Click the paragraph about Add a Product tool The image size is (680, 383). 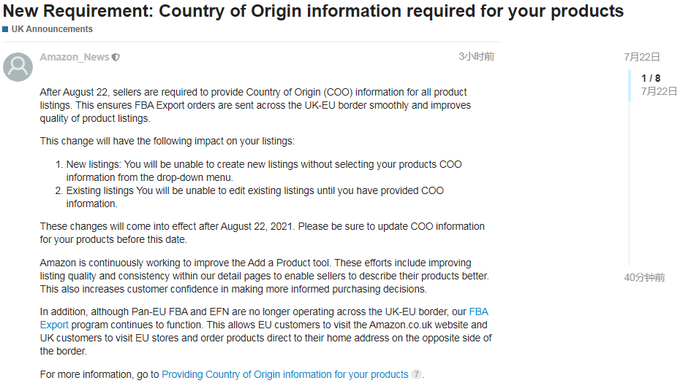click(x=265, y=276)
